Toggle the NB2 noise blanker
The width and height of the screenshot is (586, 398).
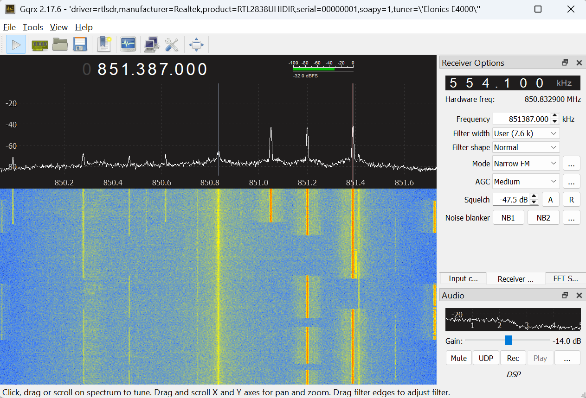point(543,218)
